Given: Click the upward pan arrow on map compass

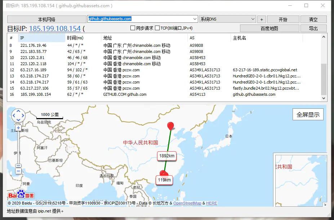Looking at the screenshot, I should [x=18, y=111].
